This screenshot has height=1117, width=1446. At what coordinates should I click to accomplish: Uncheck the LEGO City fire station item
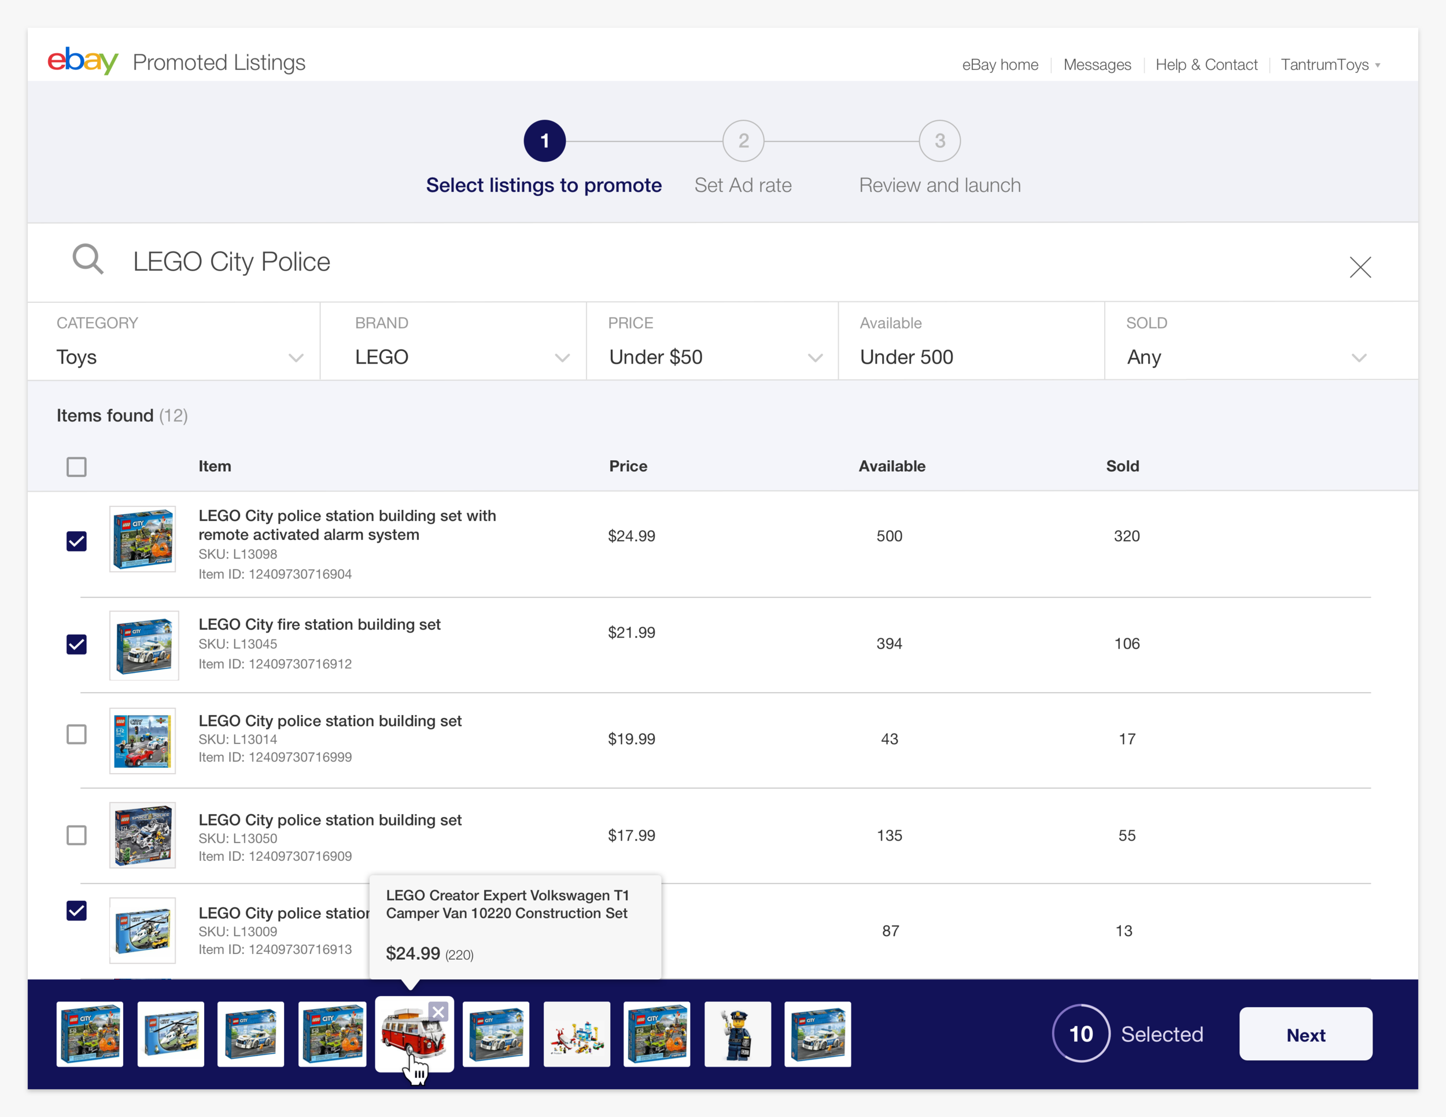77,644
